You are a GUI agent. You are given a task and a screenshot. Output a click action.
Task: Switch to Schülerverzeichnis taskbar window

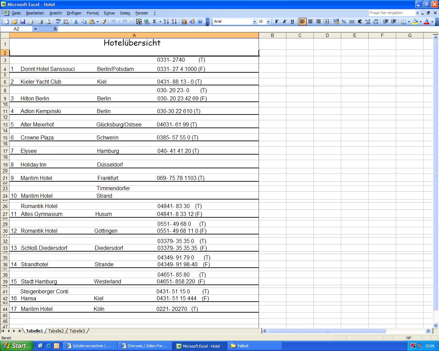(90, 346)
